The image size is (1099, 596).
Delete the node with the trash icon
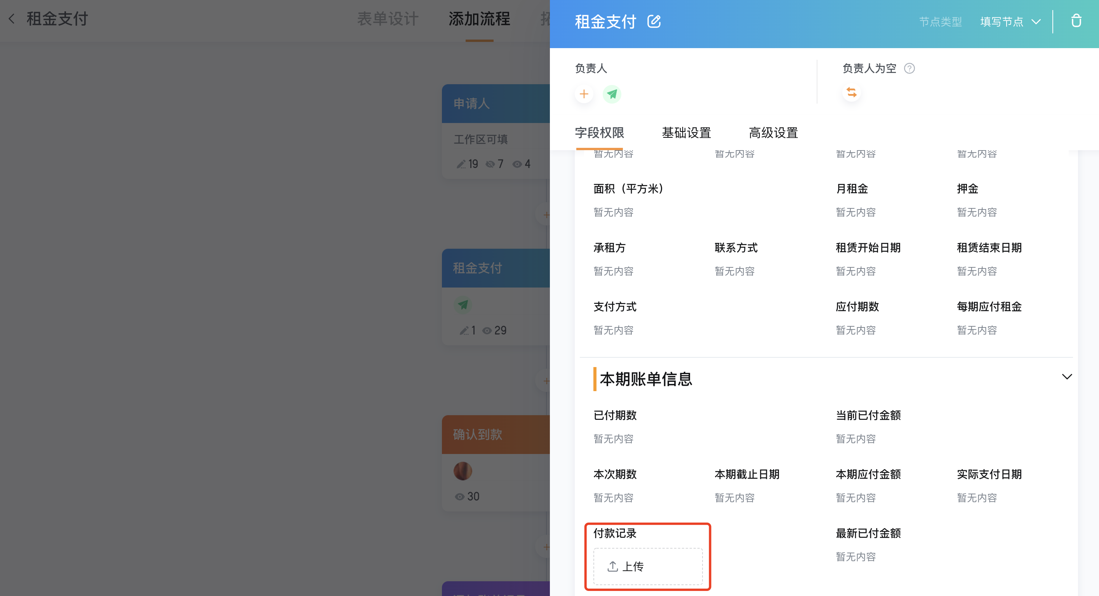tap(1076, 21)
